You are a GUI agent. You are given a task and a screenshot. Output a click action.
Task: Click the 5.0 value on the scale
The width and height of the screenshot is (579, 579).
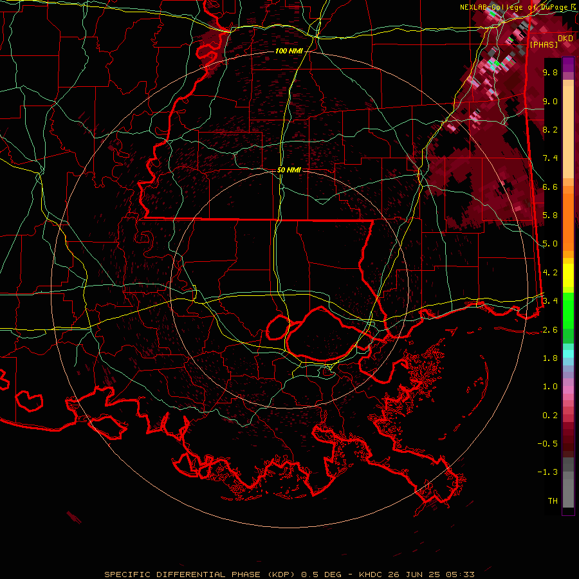550,244
